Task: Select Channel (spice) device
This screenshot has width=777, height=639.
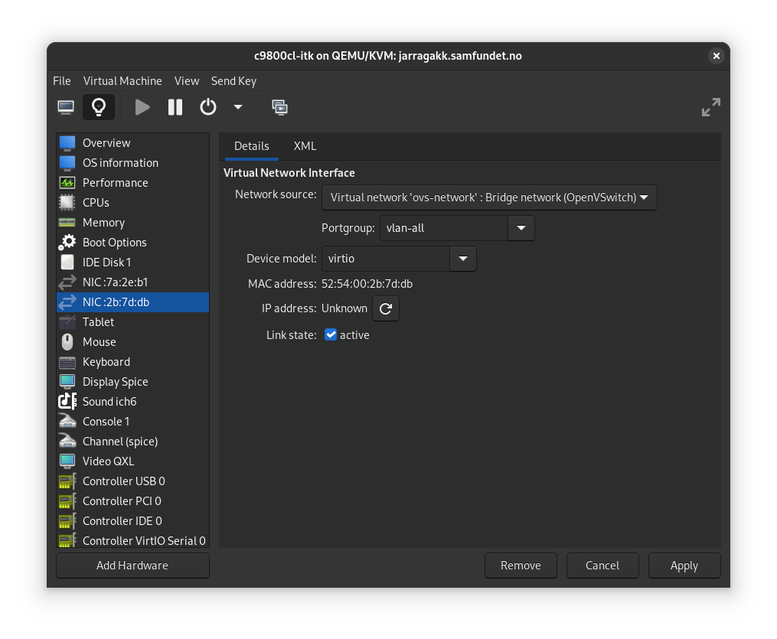Action: [x=132, y=442]
